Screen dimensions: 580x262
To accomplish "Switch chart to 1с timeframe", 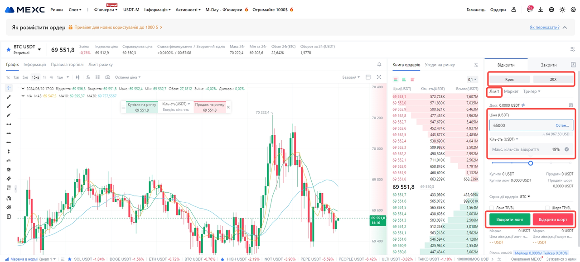I will coord(8,77).
